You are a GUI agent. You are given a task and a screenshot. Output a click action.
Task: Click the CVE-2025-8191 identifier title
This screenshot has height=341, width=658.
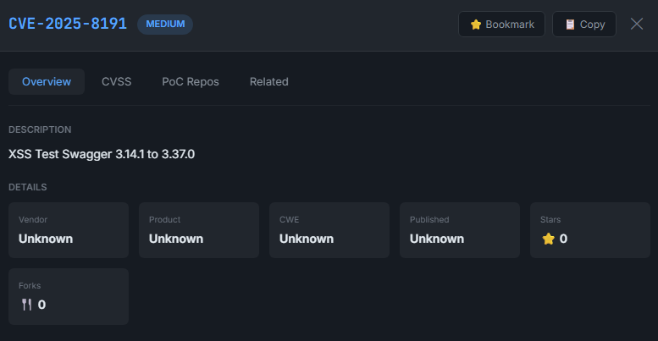68,24
